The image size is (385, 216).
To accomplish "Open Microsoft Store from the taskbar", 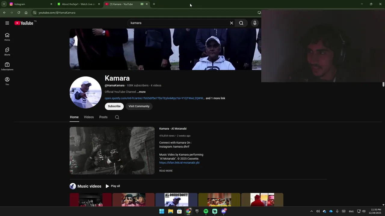I will [x=179, y=211].
